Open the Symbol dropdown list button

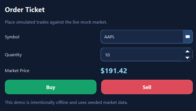click(188, 37)
